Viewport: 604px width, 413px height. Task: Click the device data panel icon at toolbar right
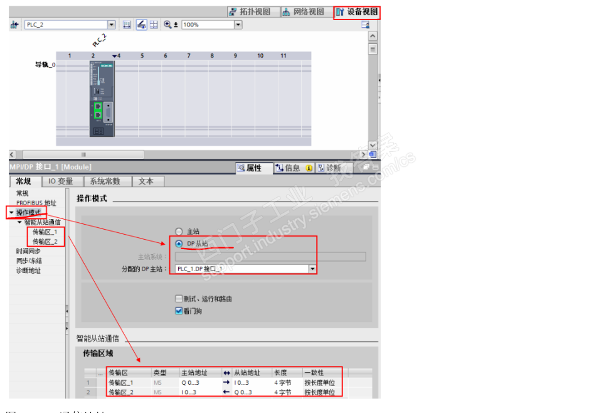coord(366,24)
